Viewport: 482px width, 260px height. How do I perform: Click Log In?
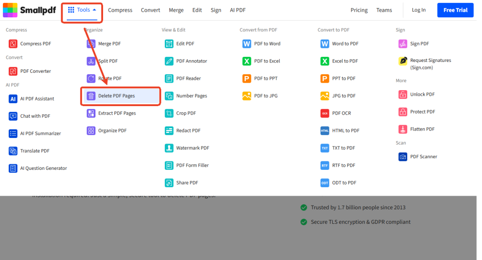[418, 10]
